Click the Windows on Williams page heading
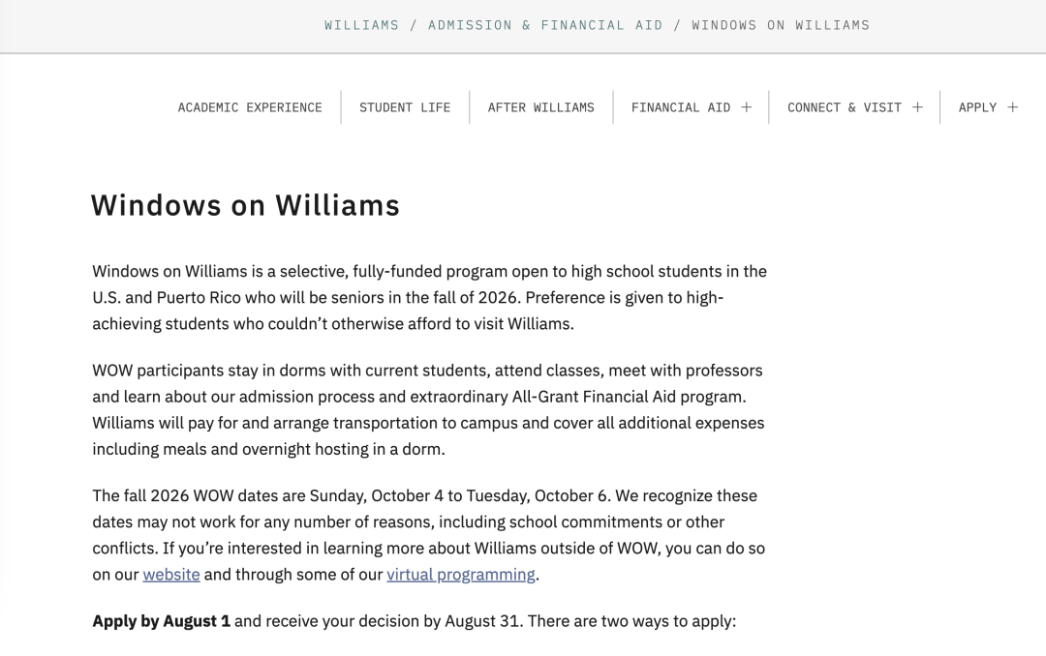Viewport: 1046px width, 656px height. pos(245,205)
